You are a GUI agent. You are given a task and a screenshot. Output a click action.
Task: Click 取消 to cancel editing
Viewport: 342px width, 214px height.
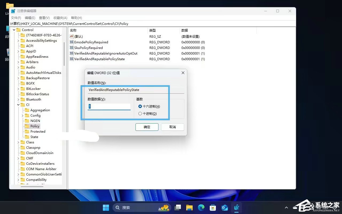[173, 127]
